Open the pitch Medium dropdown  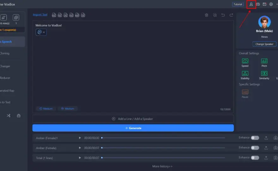[x=68, y=109]
